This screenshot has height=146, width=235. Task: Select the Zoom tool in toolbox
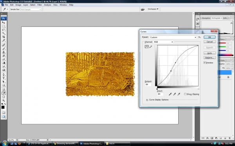tap(4, 100)
